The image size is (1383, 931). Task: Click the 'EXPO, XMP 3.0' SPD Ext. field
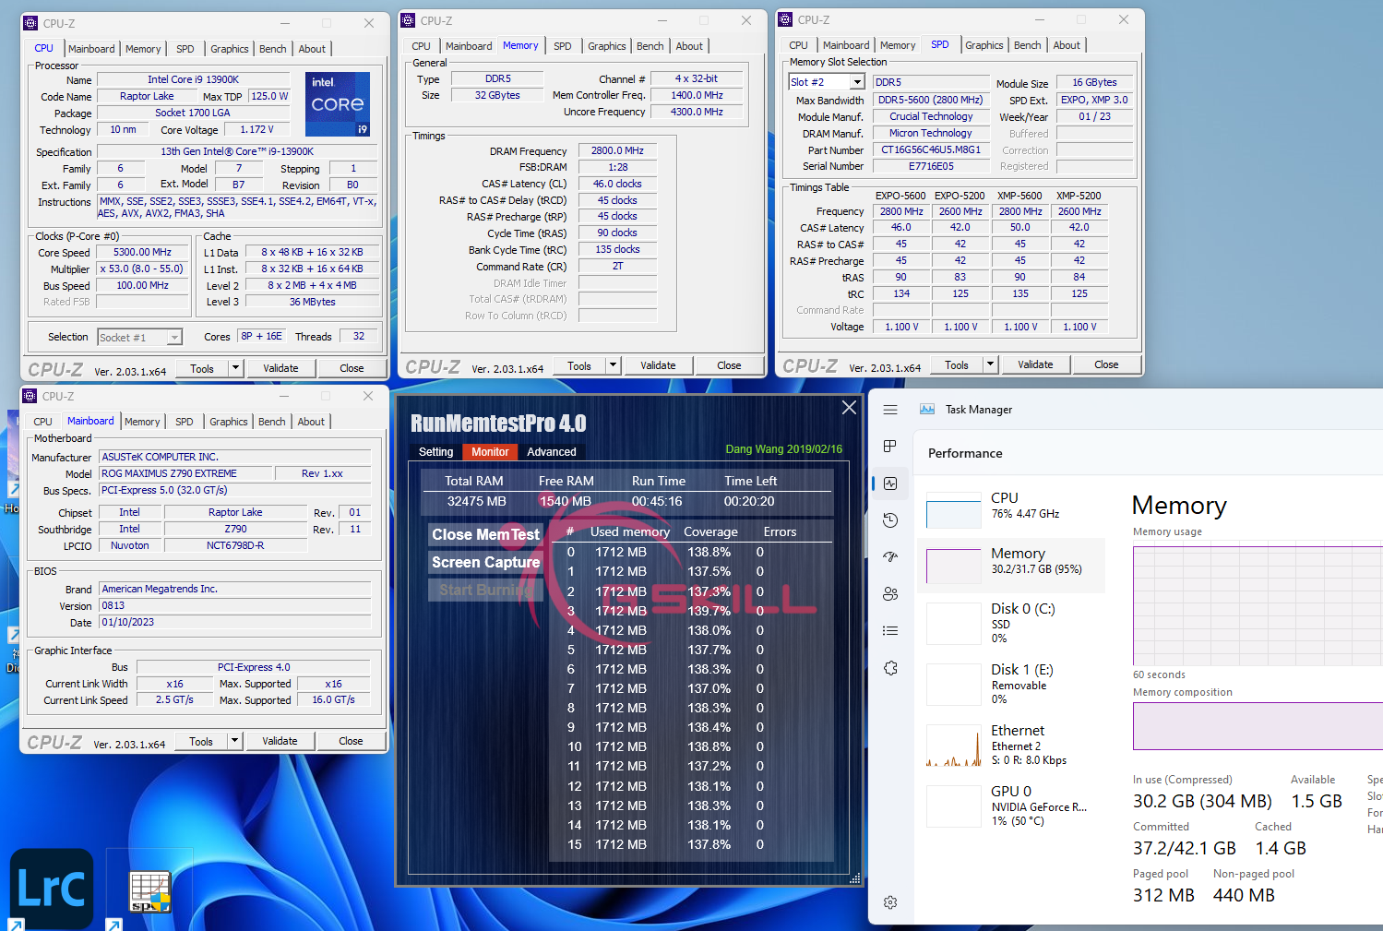point(1094,100)
